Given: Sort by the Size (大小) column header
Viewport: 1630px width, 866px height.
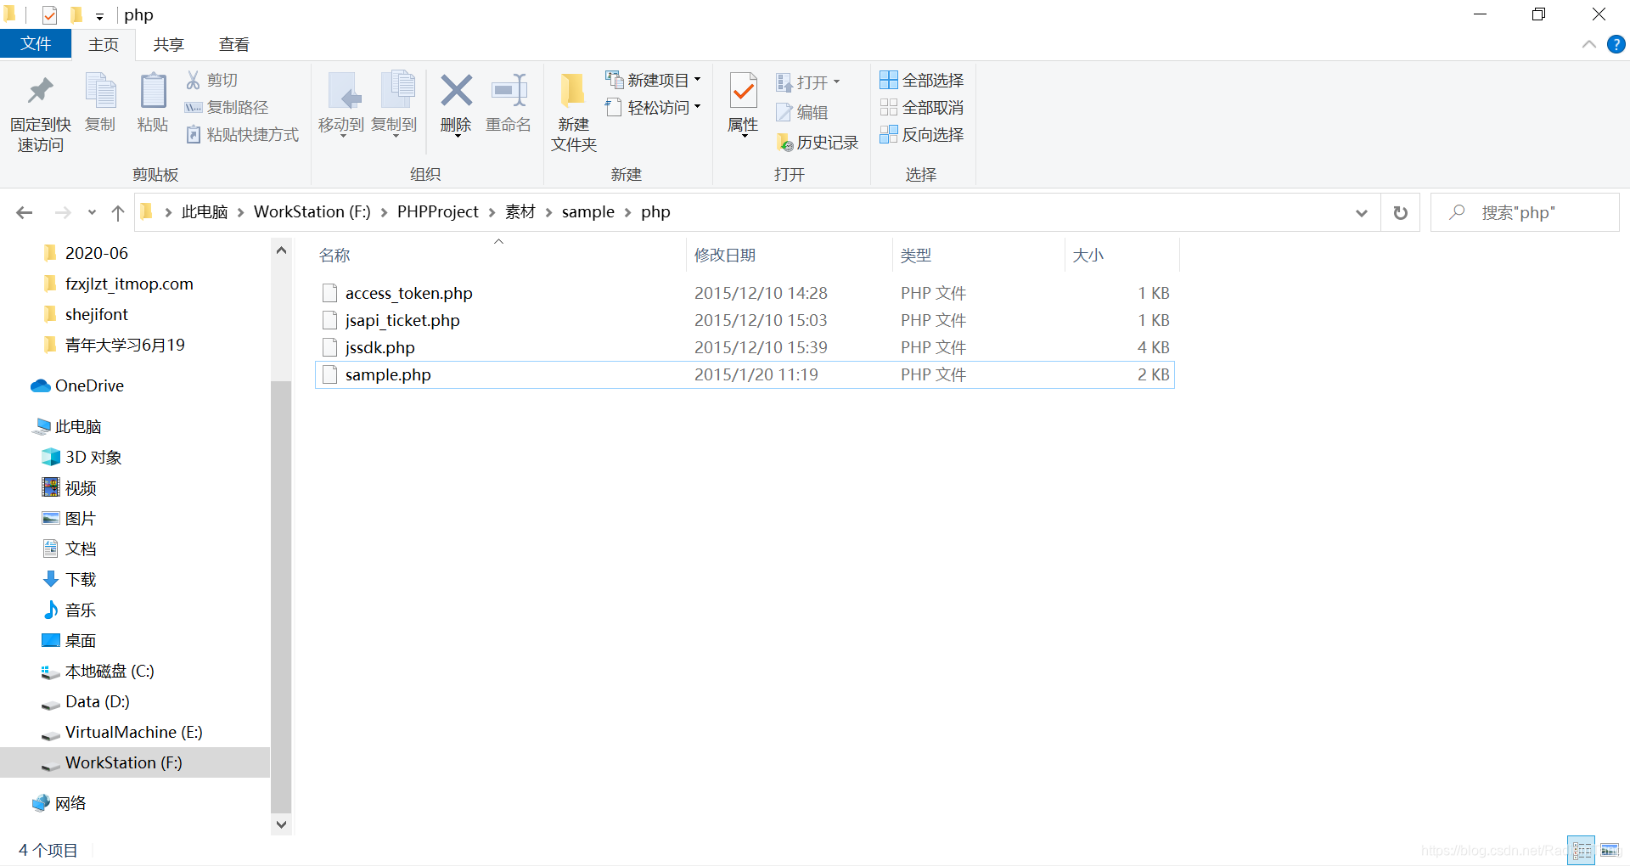Looking at the screenshot, I should (1121, 255).
